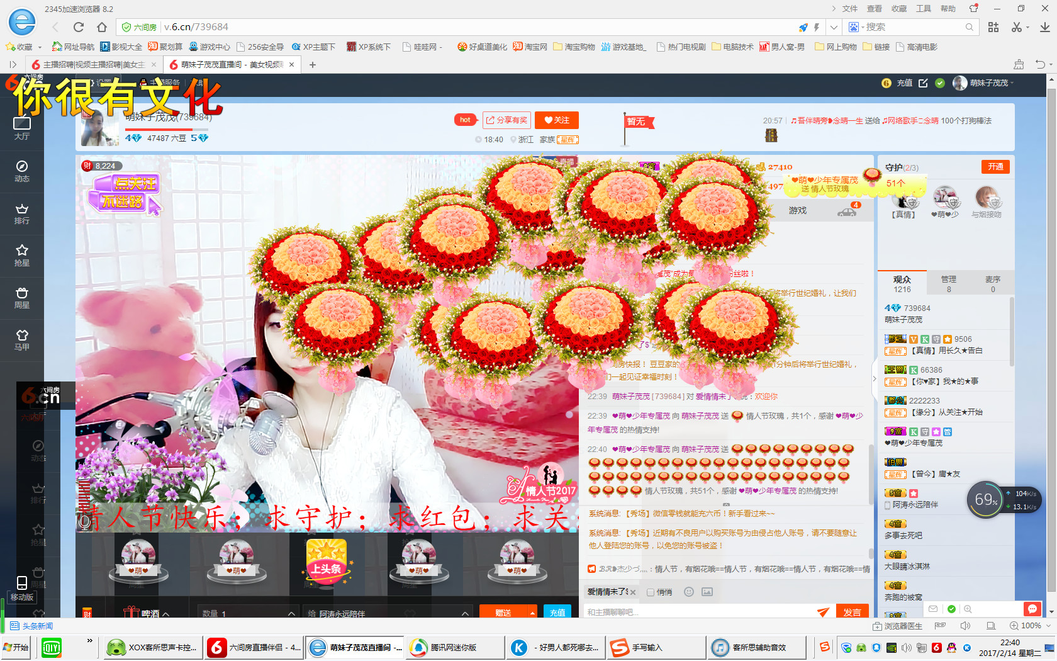
Task: Open the 工具 menu
Action: 924,9
